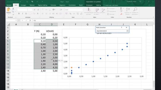Click Vertel wat u wilt doen box
This screenshot has width=161, height=90.
point(111,5)
